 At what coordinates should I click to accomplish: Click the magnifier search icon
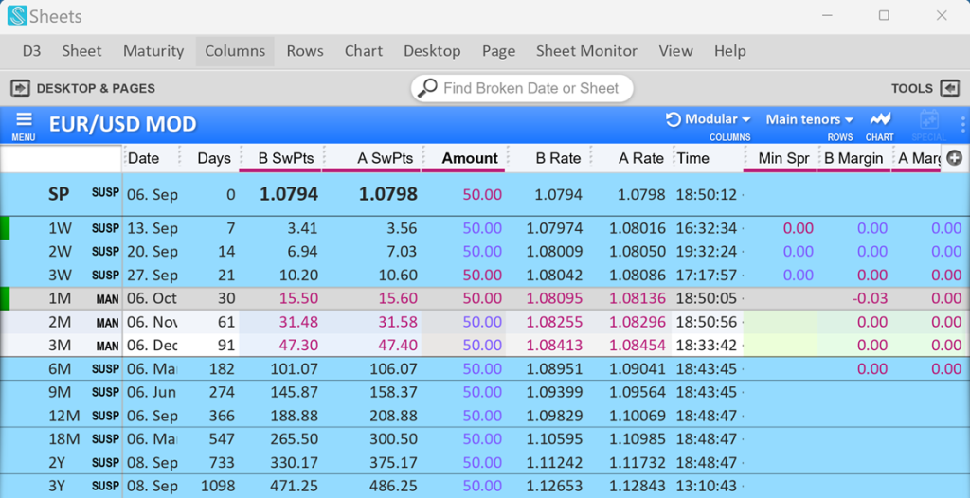coord(428,88)
